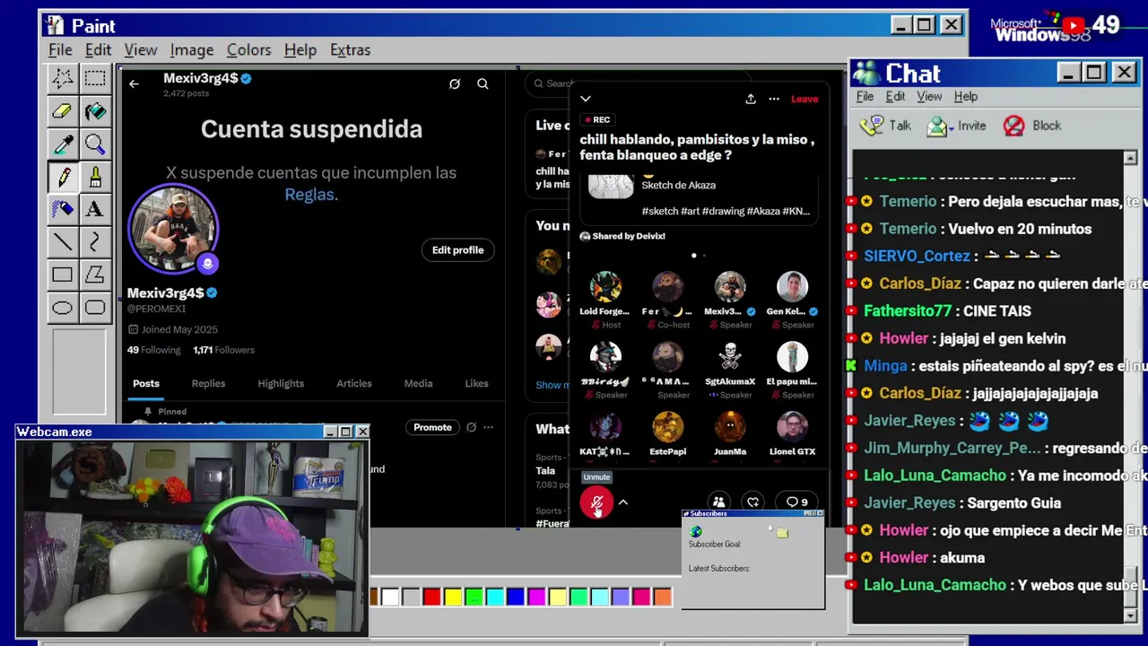Click the Mexiv3rg4$ profile picture
Viewport: 1148px width, 646px height.
click(173, 229)
